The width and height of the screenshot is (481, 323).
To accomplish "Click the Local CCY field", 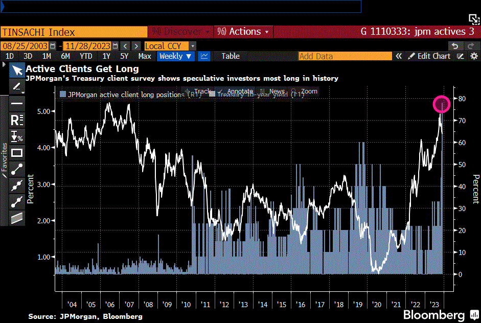I will pos(167,46).
